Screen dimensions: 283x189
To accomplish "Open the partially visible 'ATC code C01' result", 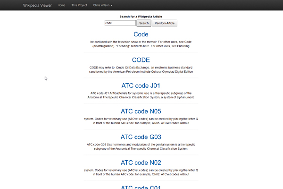I will 141,187.
